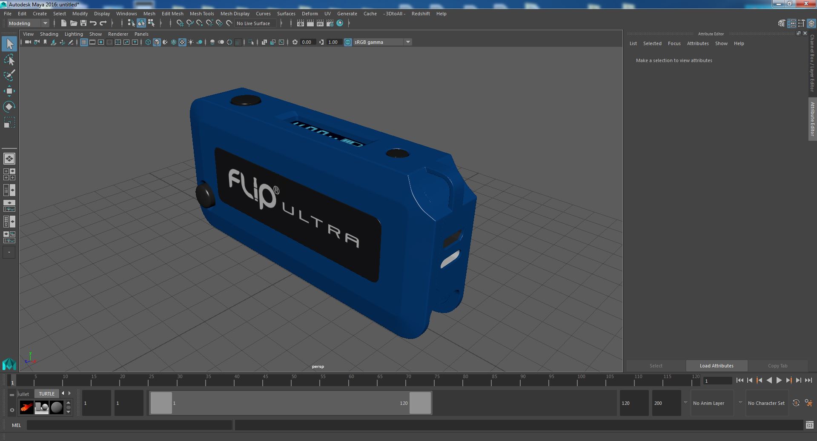Open the Modeling menu set dropdown

click(x=28, y=23)
